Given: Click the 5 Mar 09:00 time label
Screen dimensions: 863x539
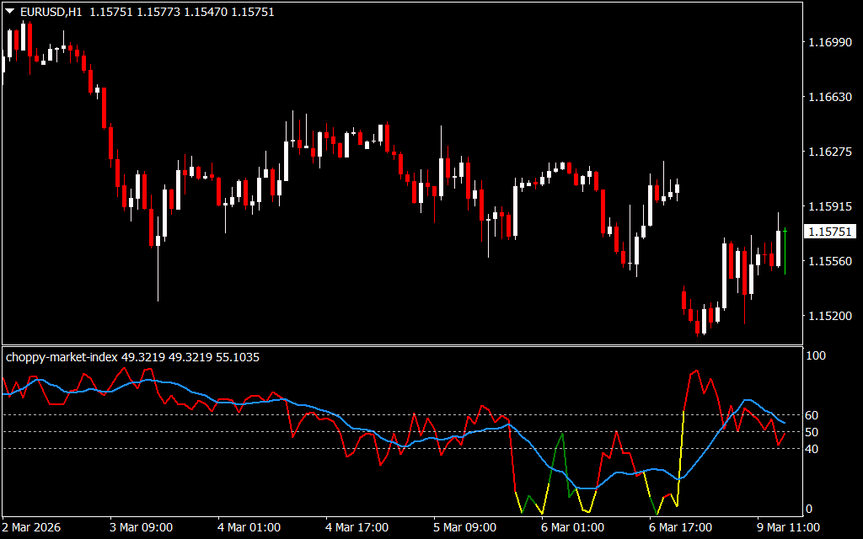Looking at the screenshot, I should [465, 527].
